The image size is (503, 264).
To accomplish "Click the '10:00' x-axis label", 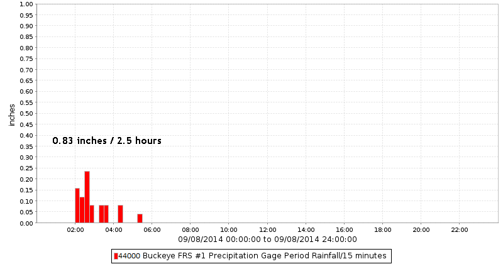I will pyautogui.click(x=229, y=230).
